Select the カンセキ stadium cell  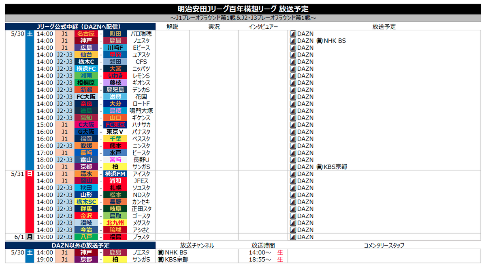pos(141,202)
